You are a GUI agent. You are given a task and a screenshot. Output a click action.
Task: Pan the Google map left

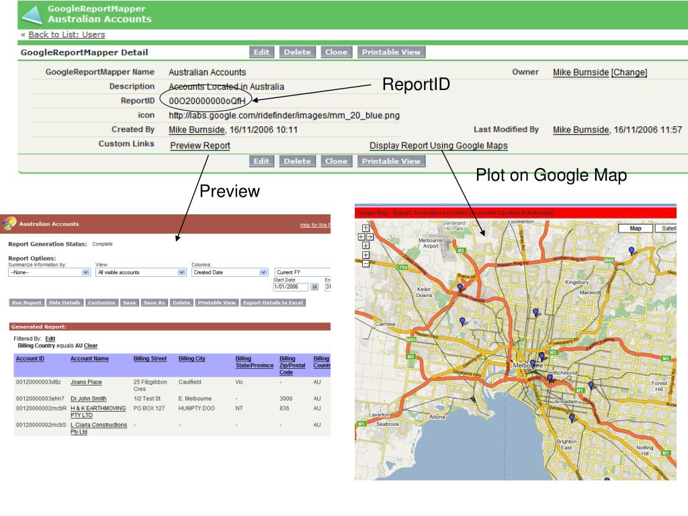click(x=361, y=237)
